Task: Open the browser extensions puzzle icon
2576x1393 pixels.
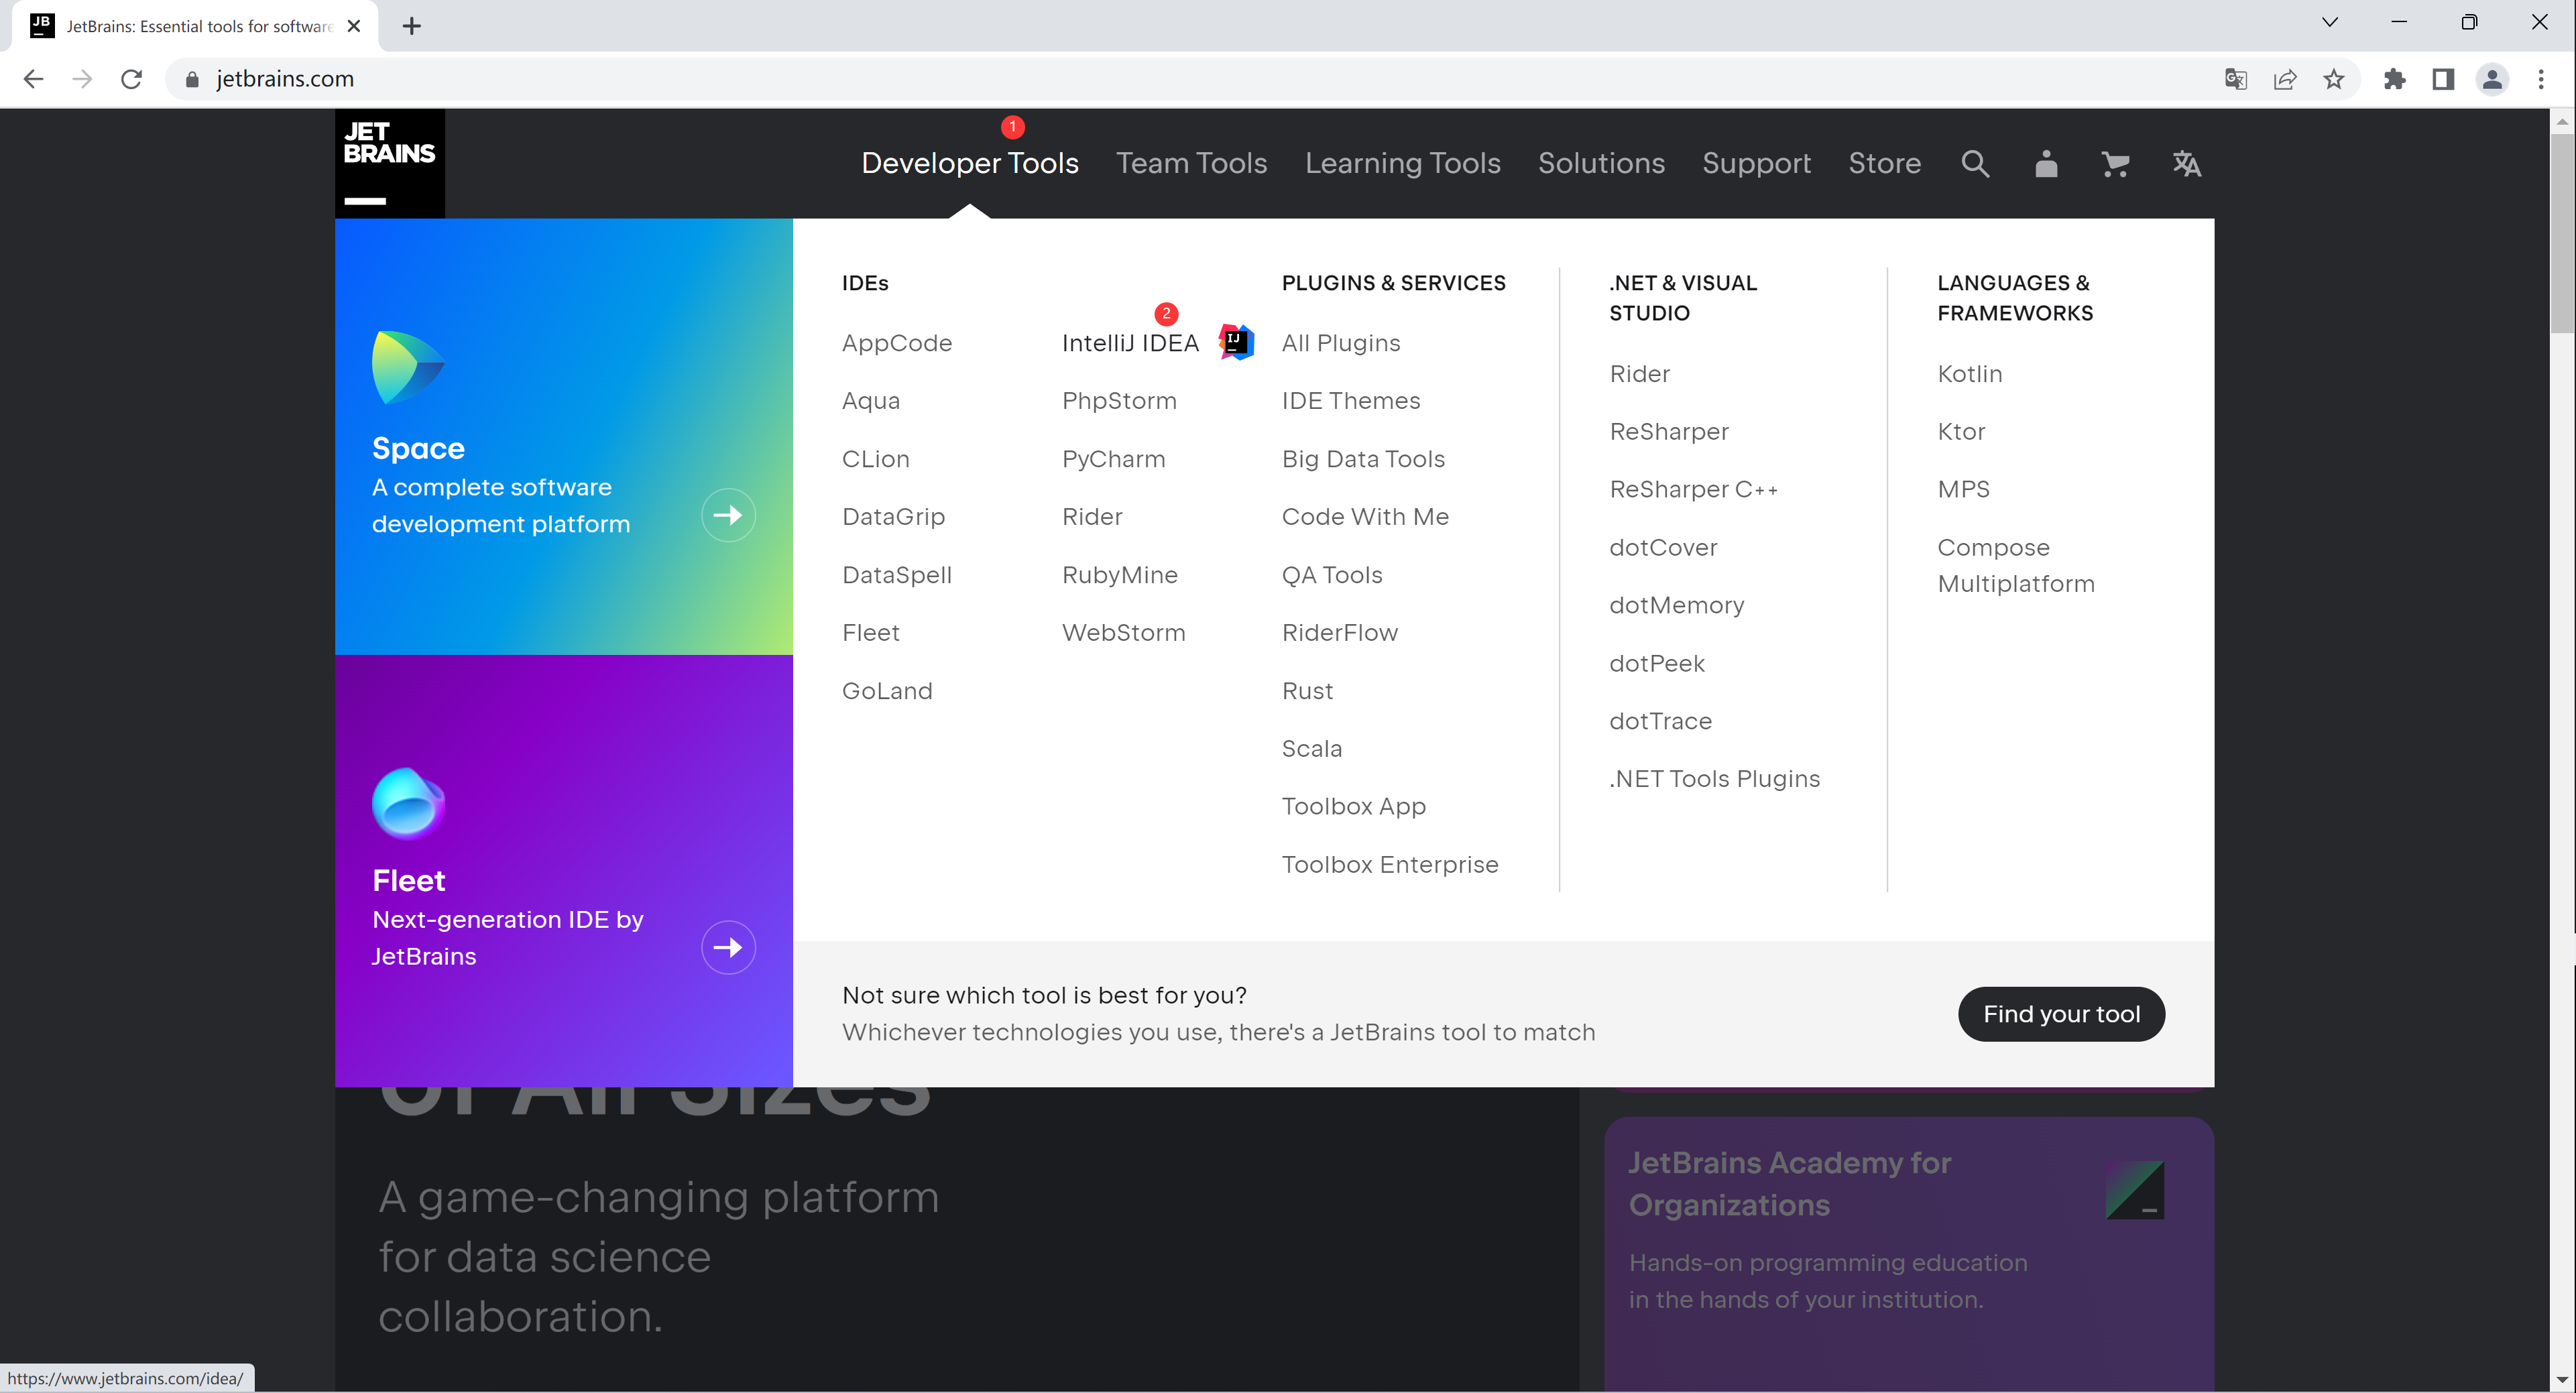Action: (2394, 79)
